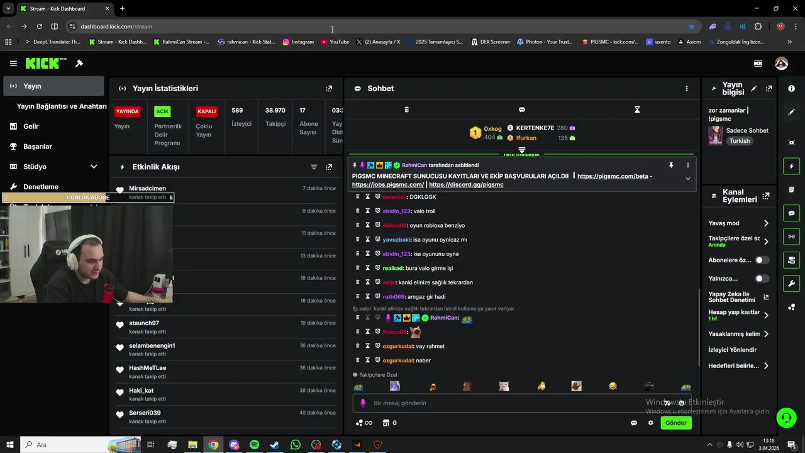Image resolution: width=805 pixels, height=453 pixels.
Task: Open Başarılar in the left sidebar
Action: pyautogui.click(x=38, y=147)
